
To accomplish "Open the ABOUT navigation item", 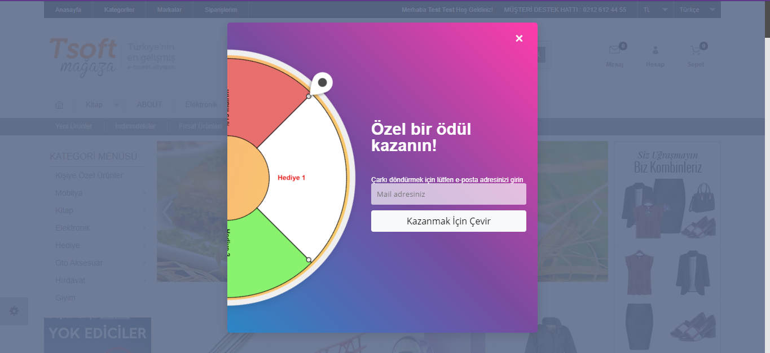I will click(149, 104).
